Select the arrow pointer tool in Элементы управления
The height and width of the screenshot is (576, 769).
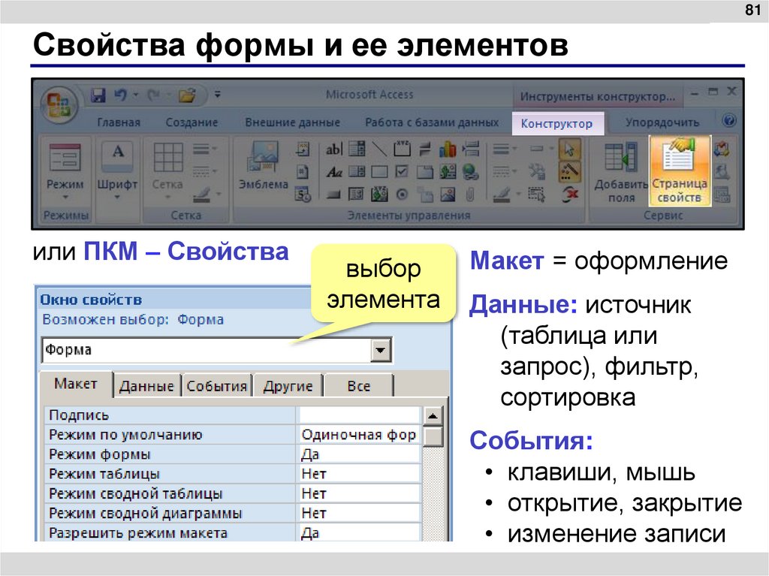pyautogui.click(x=569, y=149)
